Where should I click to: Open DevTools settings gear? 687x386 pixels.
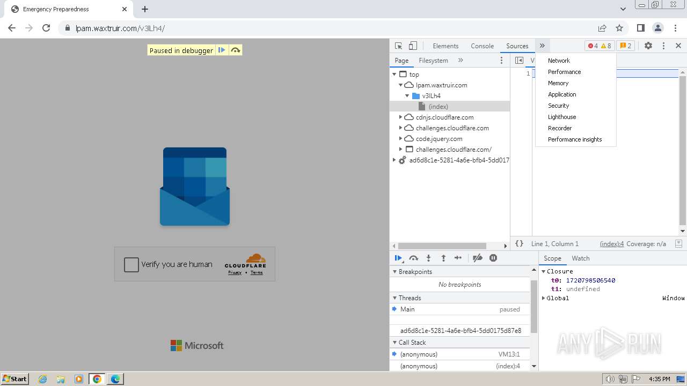(648, 46)
